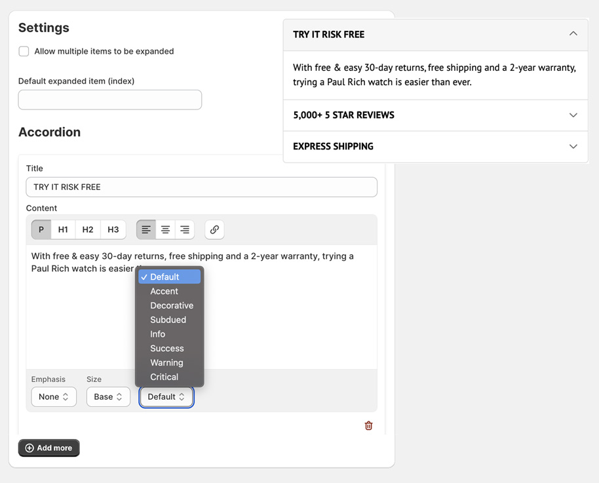The image size is (599, 483).
Task: Select the align center icon
Action: pos(165,229)
